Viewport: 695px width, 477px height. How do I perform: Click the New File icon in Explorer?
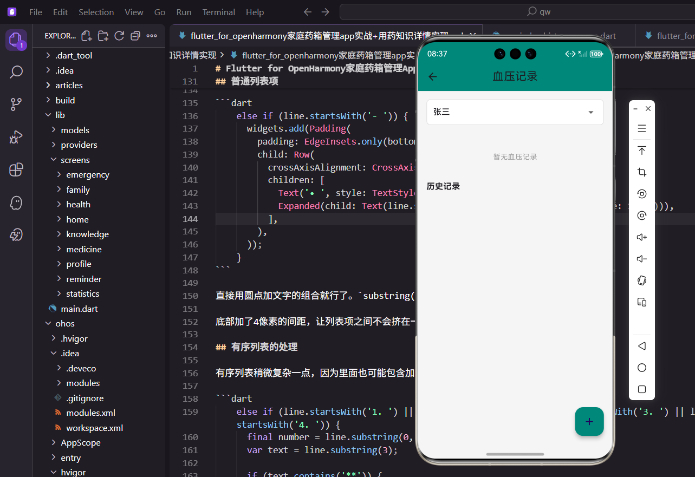tap(87, 36)
